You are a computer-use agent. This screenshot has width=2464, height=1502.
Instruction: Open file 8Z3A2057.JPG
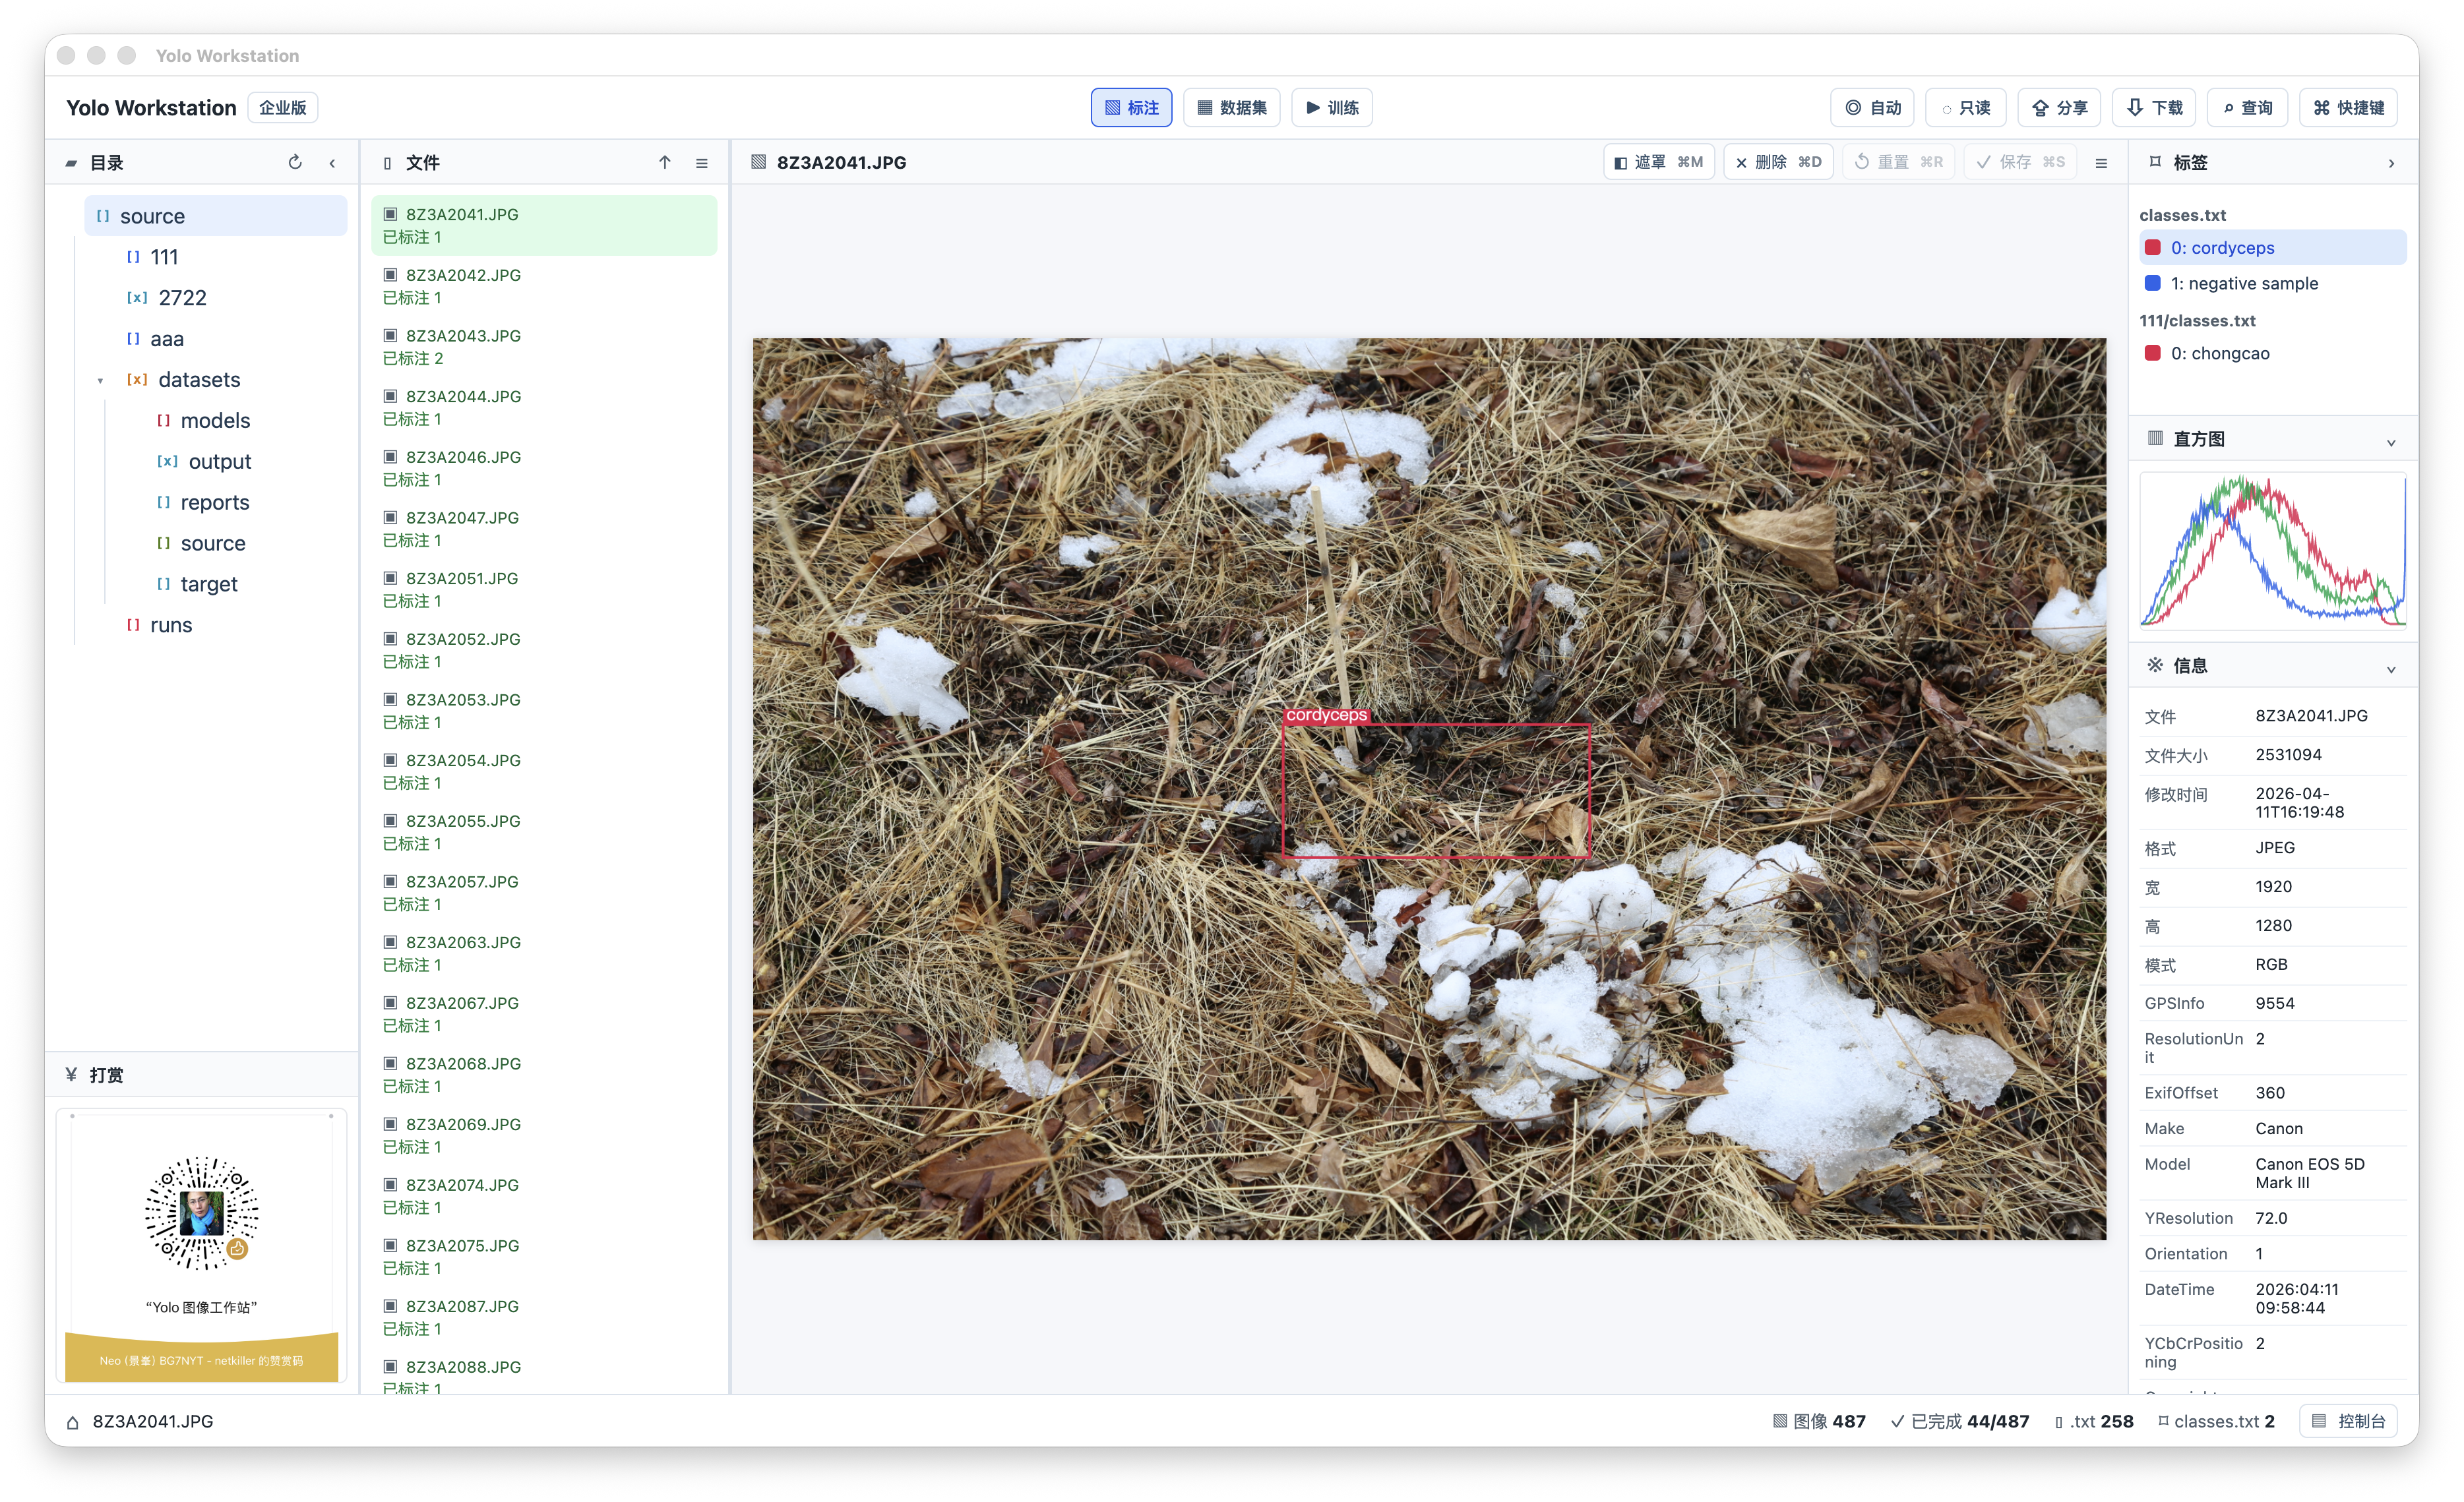[545, 893]
